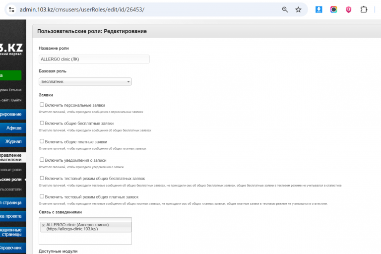Click the zoom magnifier icon in address bar
The width and height of the screenshot is (381, 254).
(x=285, y=9)
